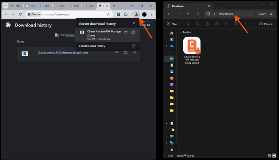Open Chrome's three-dot menu
Image resolution: width=279 pixels, height=160 pixels.
point(151,14)
